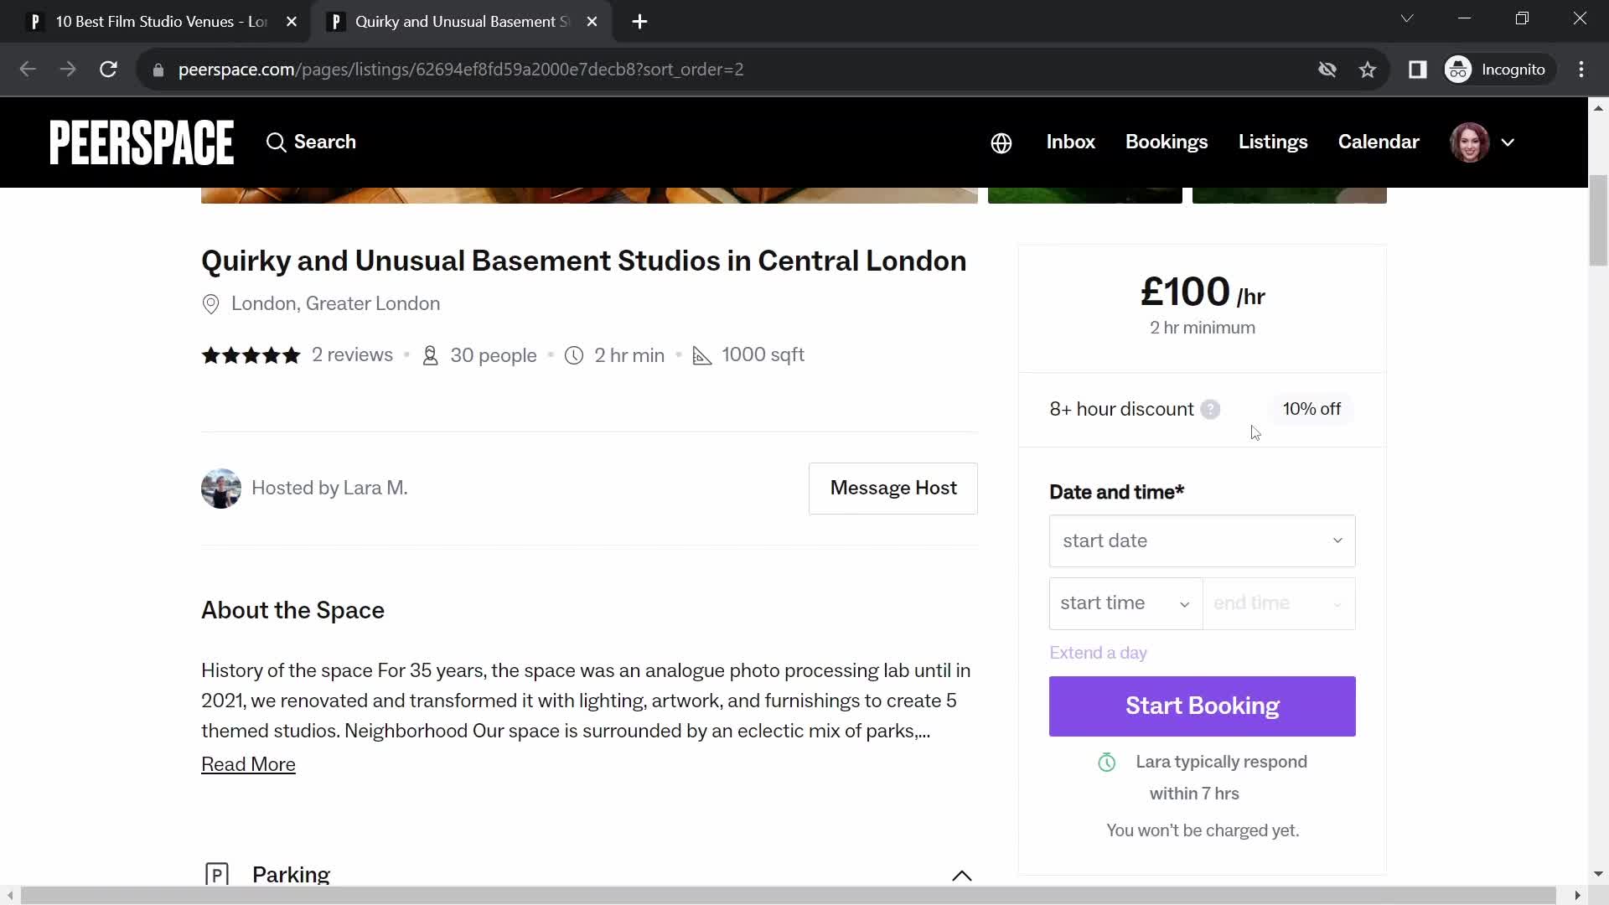1609x905 pixels.
Task: Click the user profile avatar icon
Action: (x=1477, y=142)
